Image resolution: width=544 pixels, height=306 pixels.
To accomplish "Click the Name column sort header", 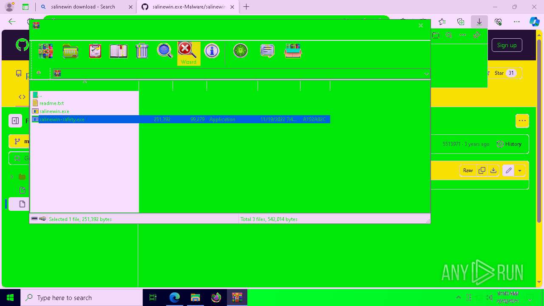I will (x=85, y=85).
